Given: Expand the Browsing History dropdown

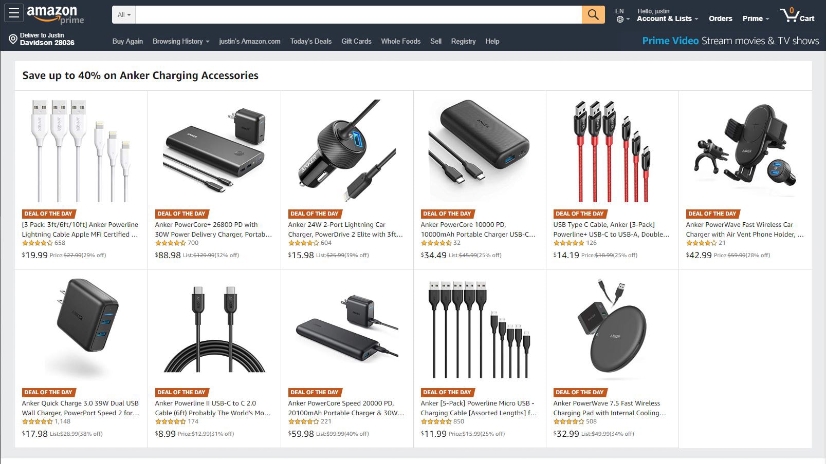Looking at the screenshot, I should tap(181, 41).
